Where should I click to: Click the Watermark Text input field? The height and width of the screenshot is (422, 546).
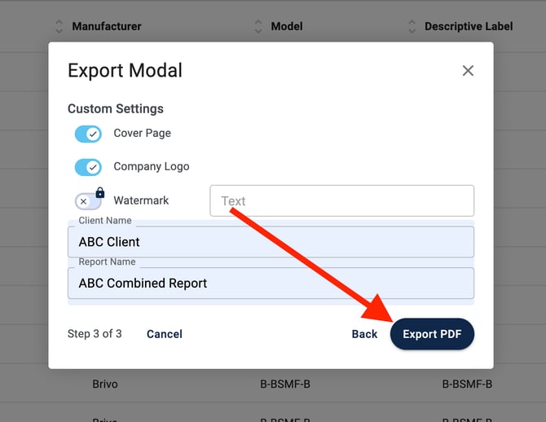[341, 201]
